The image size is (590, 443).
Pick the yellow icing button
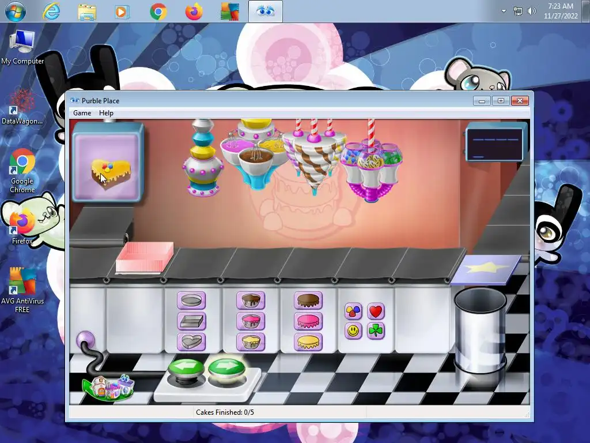pyautogui.click(x=308, y=342)
